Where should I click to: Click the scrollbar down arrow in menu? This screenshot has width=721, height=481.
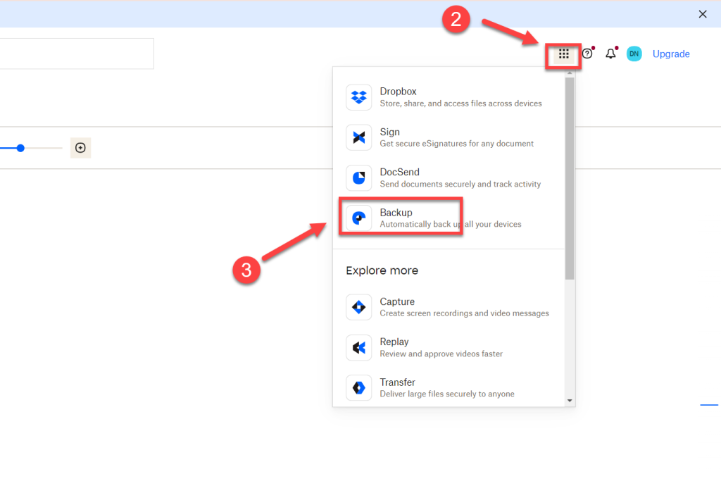point(570,401)
